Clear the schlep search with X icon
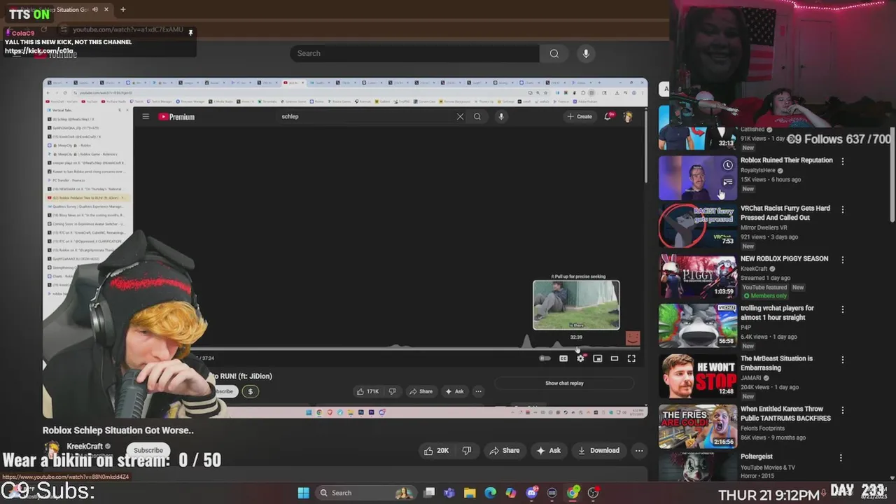 460,117
